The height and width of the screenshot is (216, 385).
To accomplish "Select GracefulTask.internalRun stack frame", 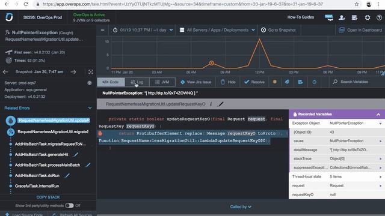I will tap(37, 186).
